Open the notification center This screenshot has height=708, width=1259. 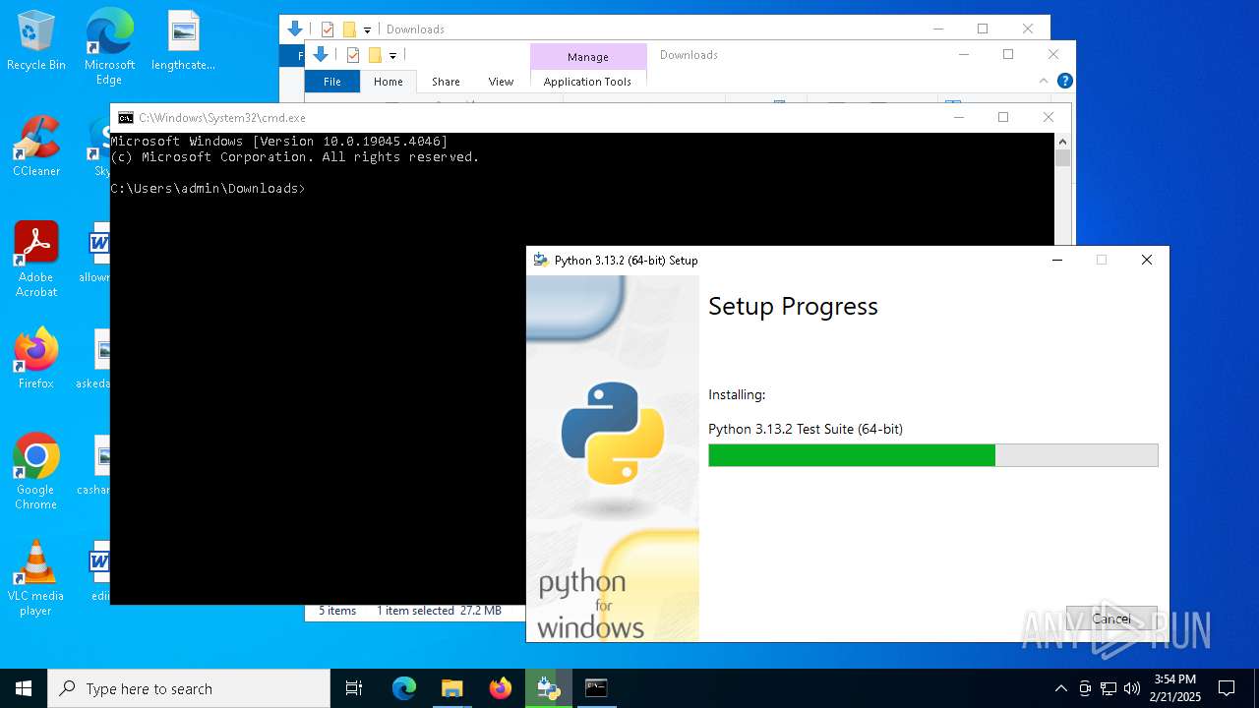(x=1227, y=688)
